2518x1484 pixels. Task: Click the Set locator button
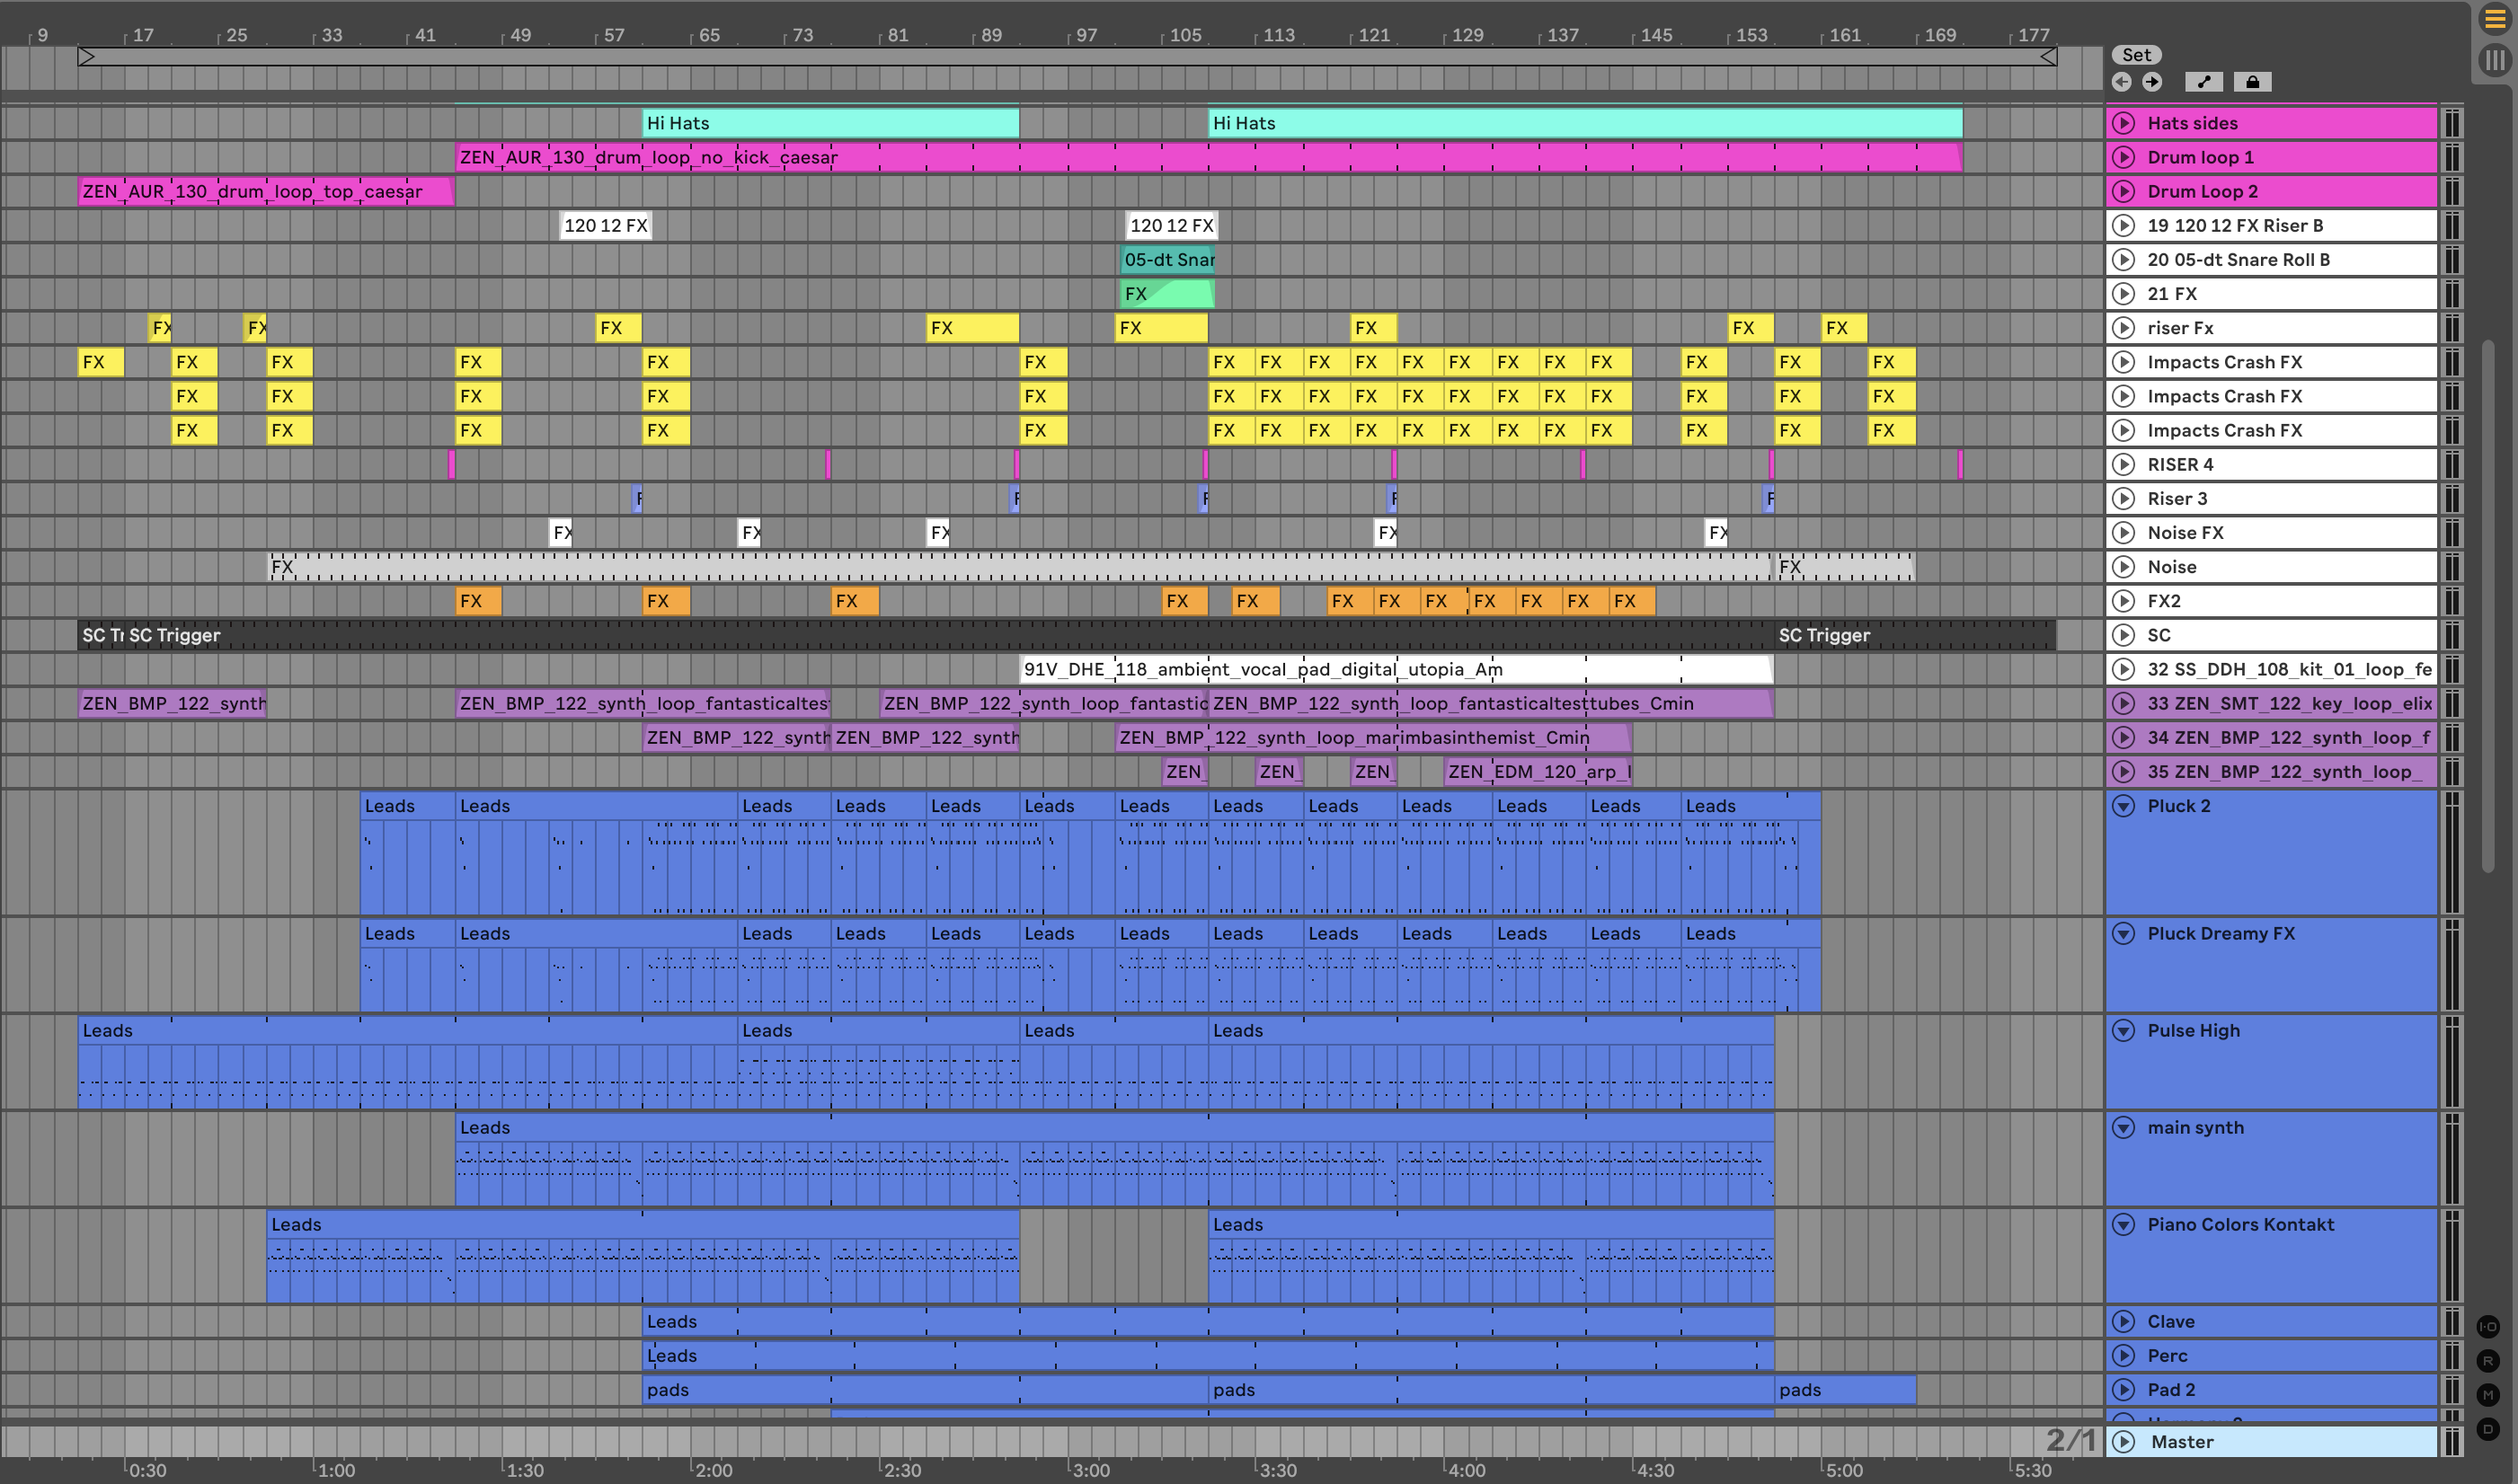[2136, 55]
